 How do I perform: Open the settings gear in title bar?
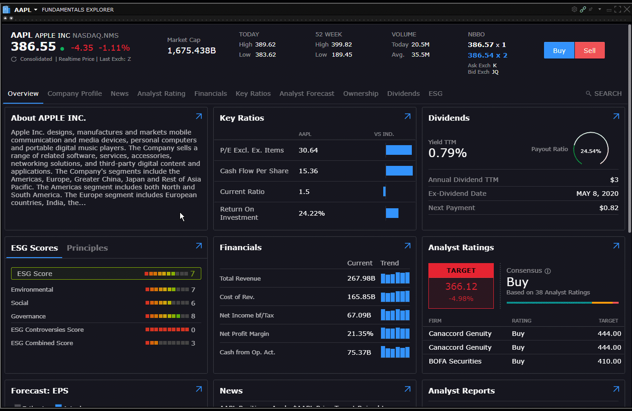[x=574, y=9]
